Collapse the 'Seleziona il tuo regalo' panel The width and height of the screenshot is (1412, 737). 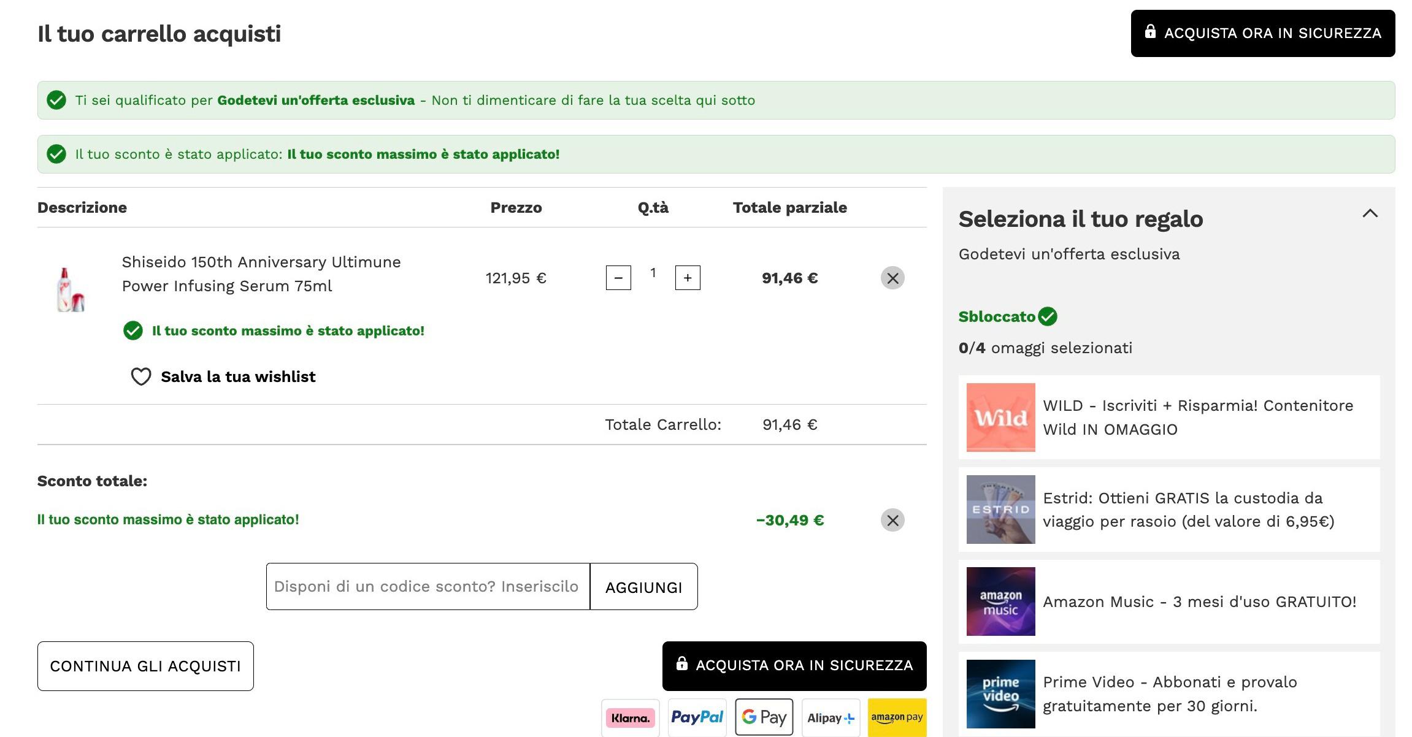click(1370, 213)
